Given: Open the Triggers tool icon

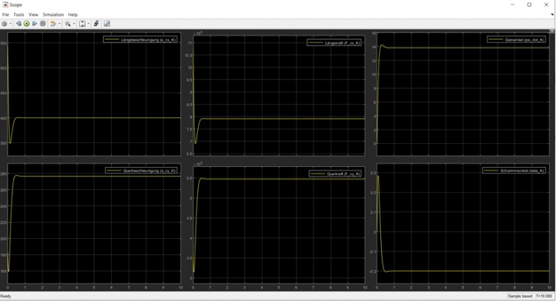Looking at the screenshot, I should click(97, 23).
